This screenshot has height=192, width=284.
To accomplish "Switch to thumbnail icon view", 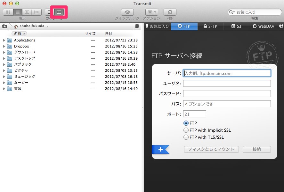I will pos(8,12).
